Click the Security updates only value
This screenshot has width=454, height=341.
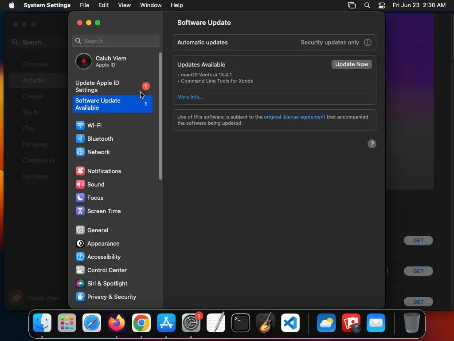point(329,43)
